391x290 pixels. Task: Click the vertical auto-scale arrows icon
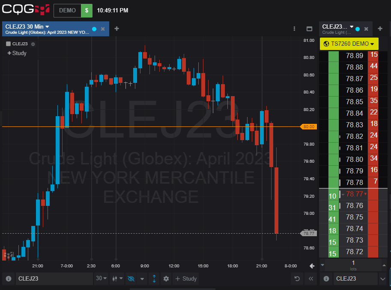click(x=154, y=278)
